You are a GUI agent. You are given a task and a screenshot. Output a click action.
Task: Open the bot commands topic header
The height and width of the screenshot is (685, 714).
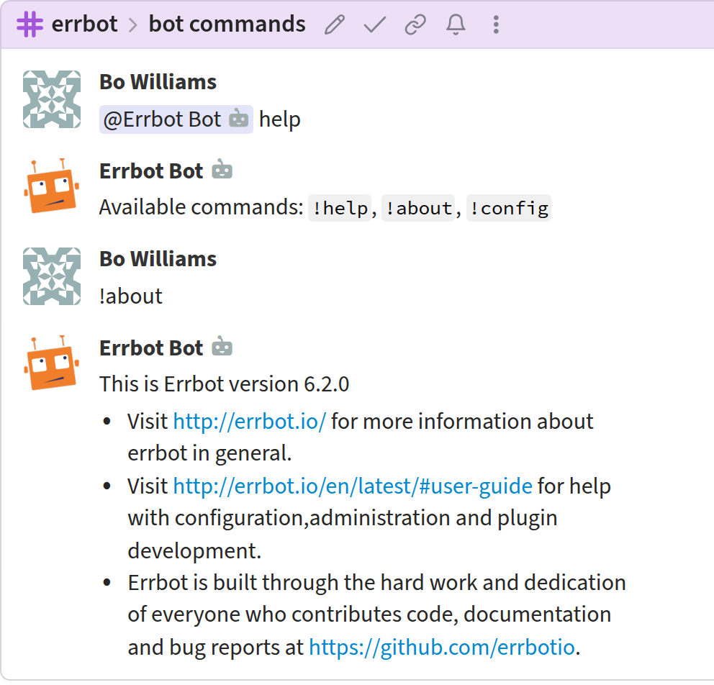click(x=227, y=24)
